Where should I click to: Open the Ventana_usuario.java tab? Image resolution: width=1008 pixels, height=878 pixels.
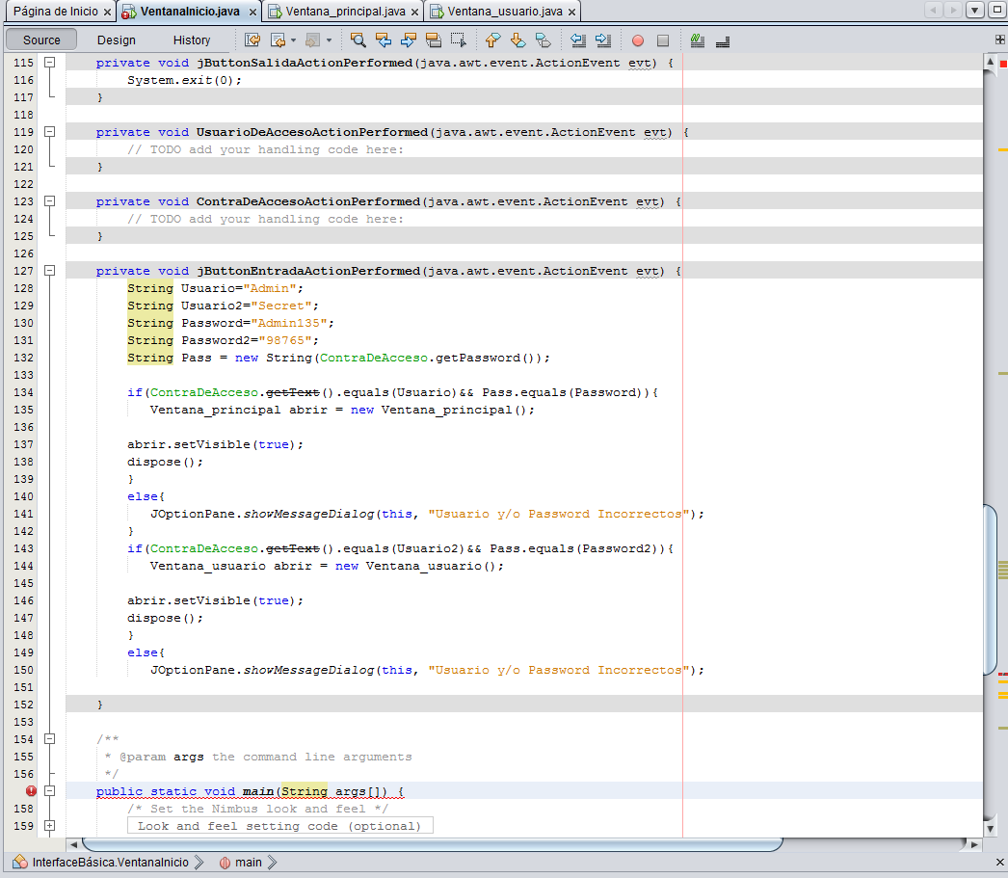pos(505,11)
